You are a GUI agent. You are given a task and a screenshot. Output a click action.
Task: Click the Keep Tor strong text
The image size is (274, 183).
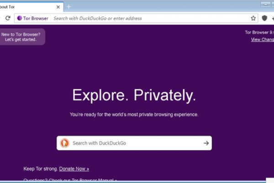(40, 168)
